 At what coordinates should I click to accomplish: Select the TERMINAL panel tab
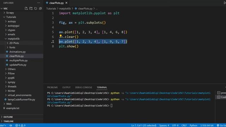(102, 87)
